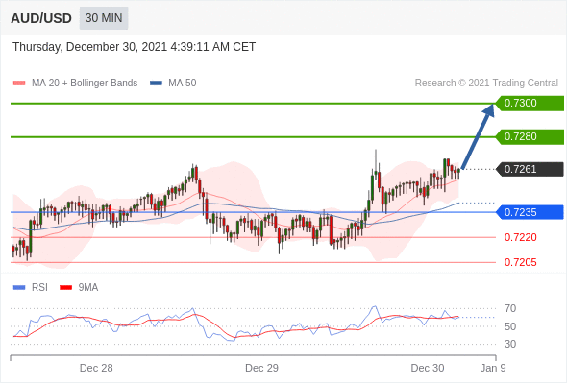Click the blue RSI legend swatch
Screen dimensions: 567x384
click(19, 288)
